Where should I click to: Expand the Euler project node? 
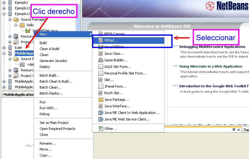coord(4,48)
